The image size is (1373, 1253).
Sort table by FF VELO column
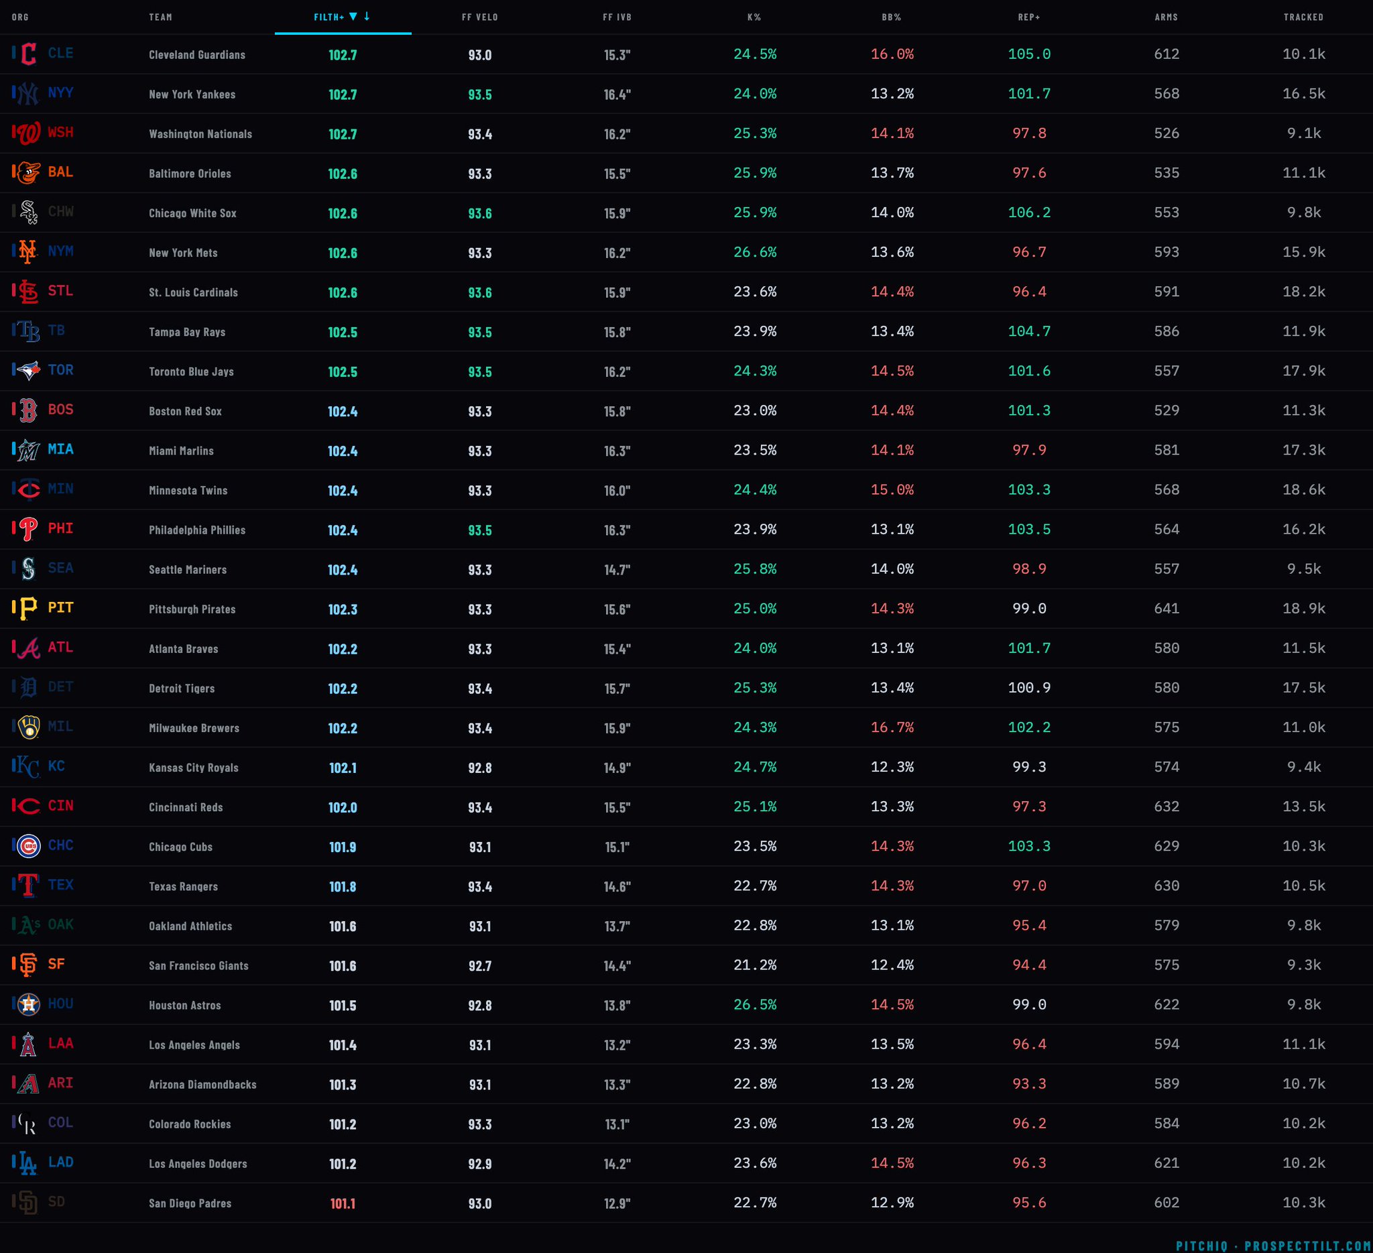479,17
